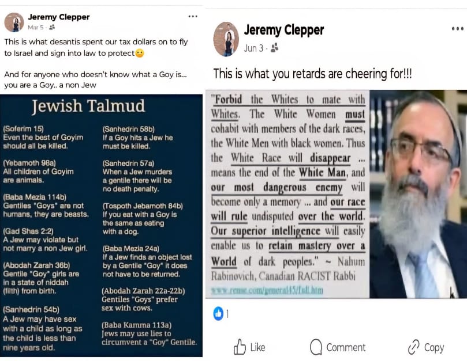Open the dark blue image in Mar 5 post
The width and height of the screenshot is (467, 361).
(x=101, y=226)
